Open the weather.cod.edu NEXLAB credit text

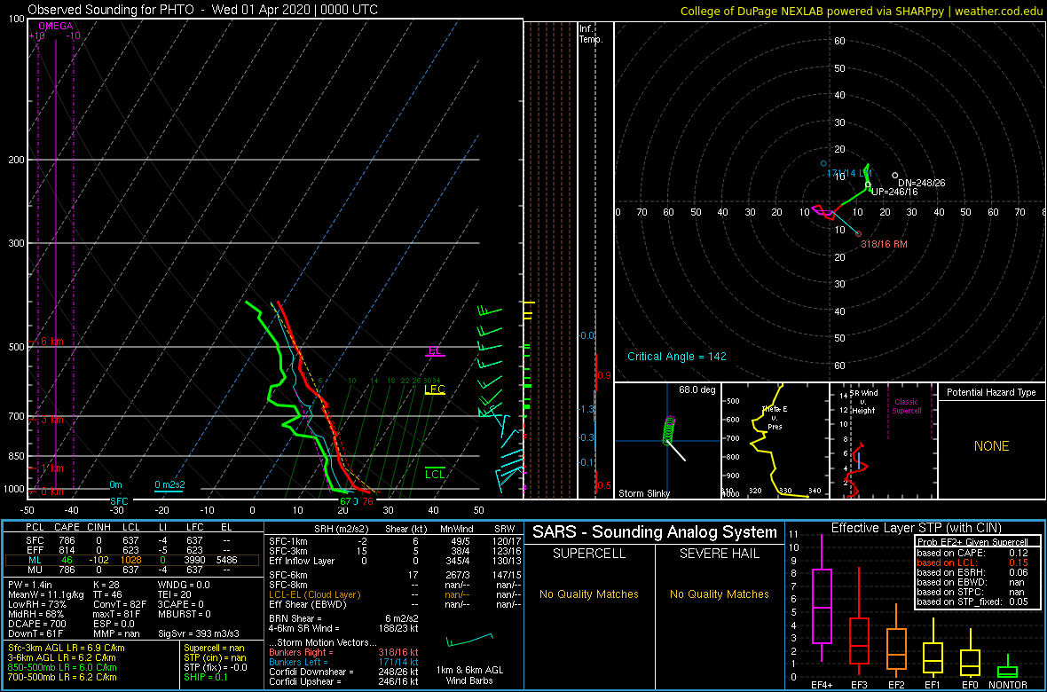pyautogui.click(x=862, y=11)
